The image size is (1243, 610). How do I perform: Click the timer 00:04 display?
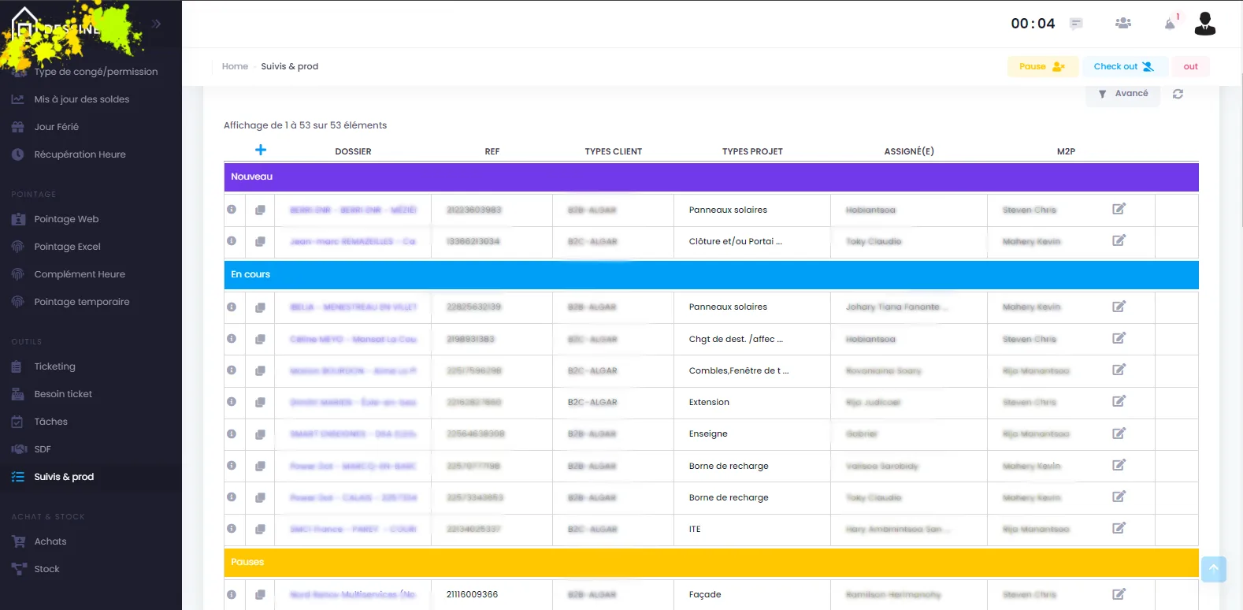point(1033,24)
